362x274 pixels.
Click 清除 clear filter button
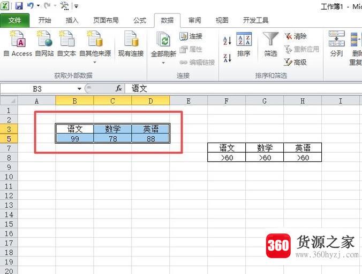click(296, 36)
